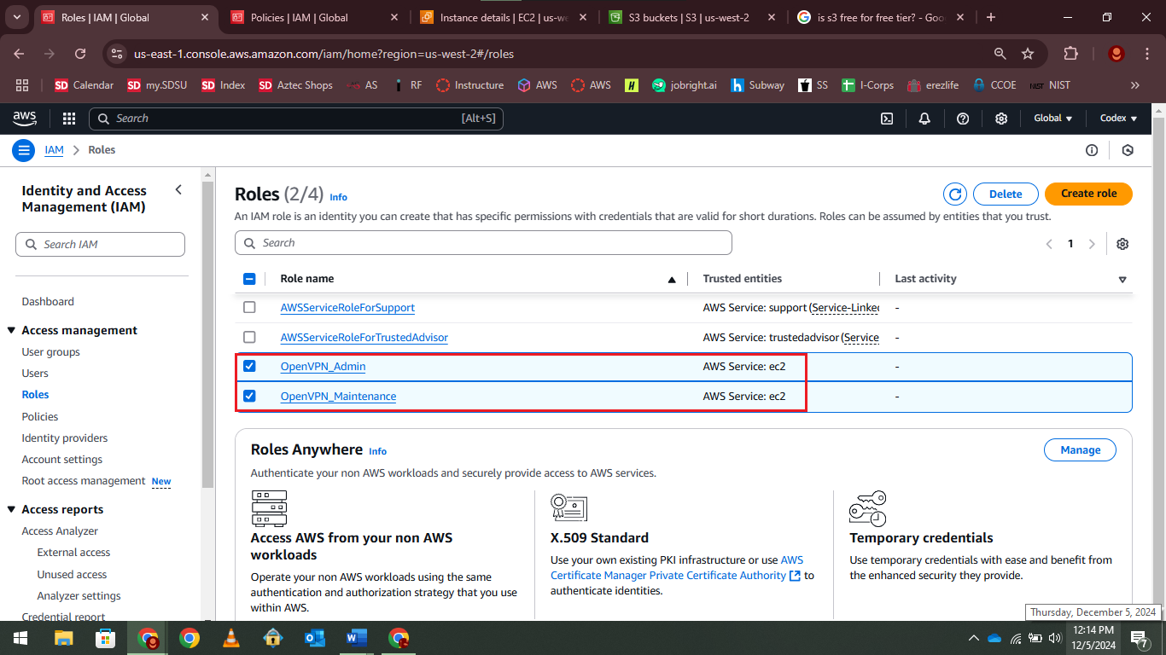Sort by Last activity column
The width and height of the screenshot is (1166, 655).
tap(1122, 279)
